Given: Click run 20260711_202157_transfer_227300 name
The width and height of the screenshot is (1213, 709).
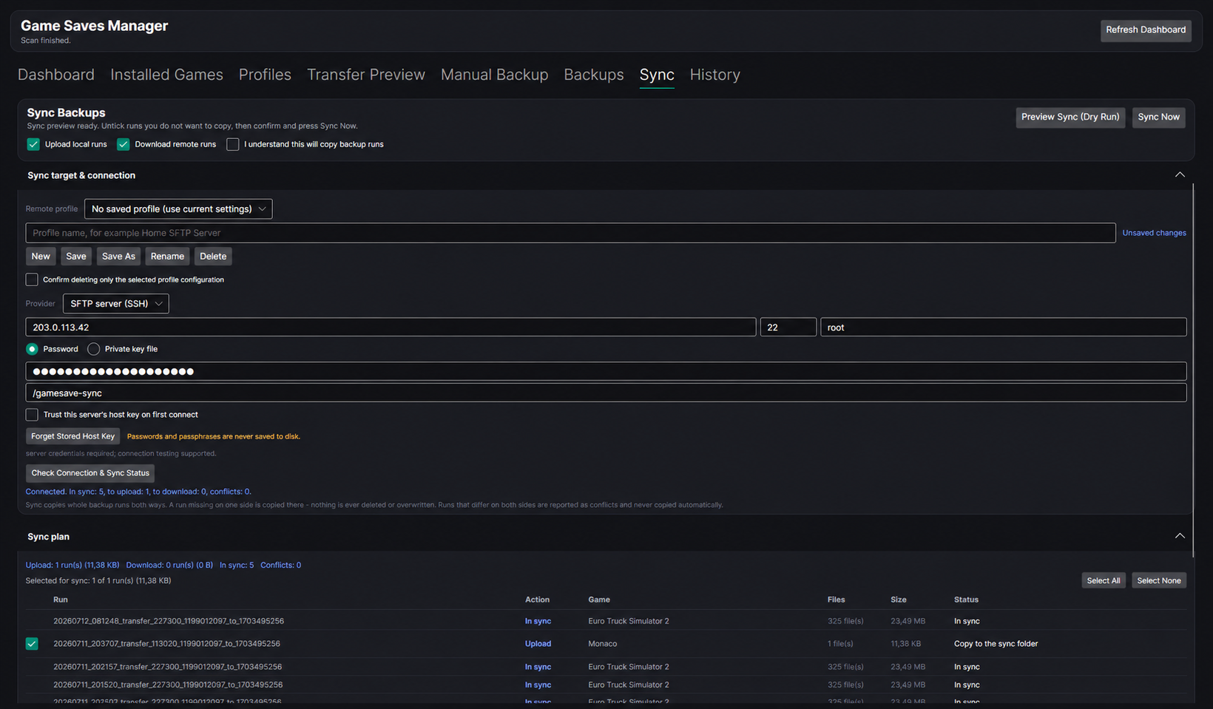Looking at the screenshot, I should [x=167, y=667].
